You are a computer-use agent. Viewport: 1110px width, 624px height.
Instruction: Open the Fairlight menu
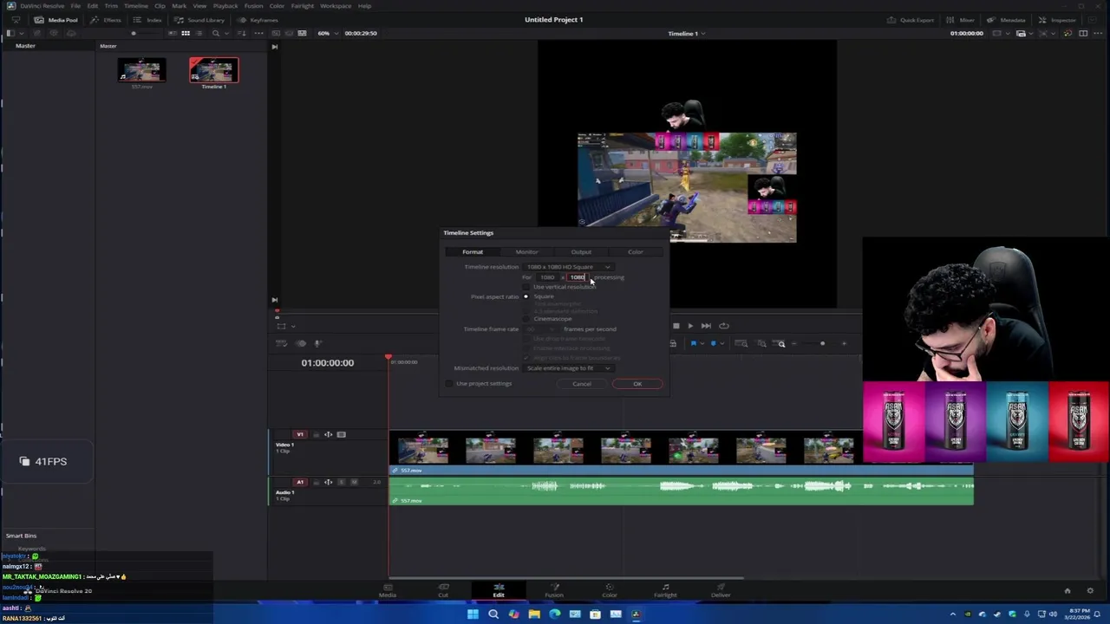tap(303, 6)
